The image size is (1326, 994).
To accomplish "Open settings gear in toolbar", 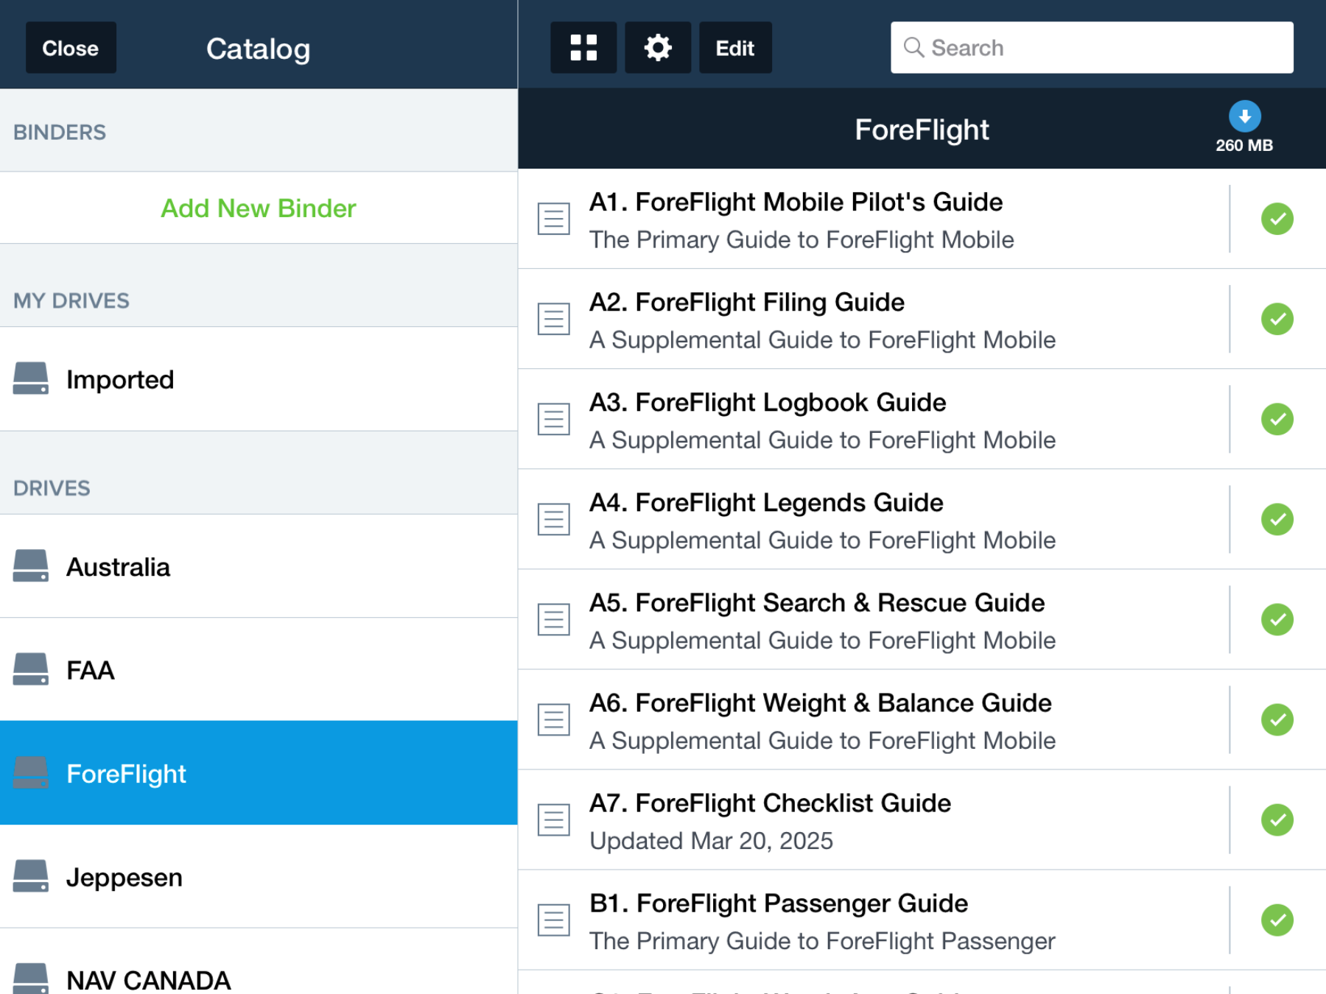I will (657, 48).
